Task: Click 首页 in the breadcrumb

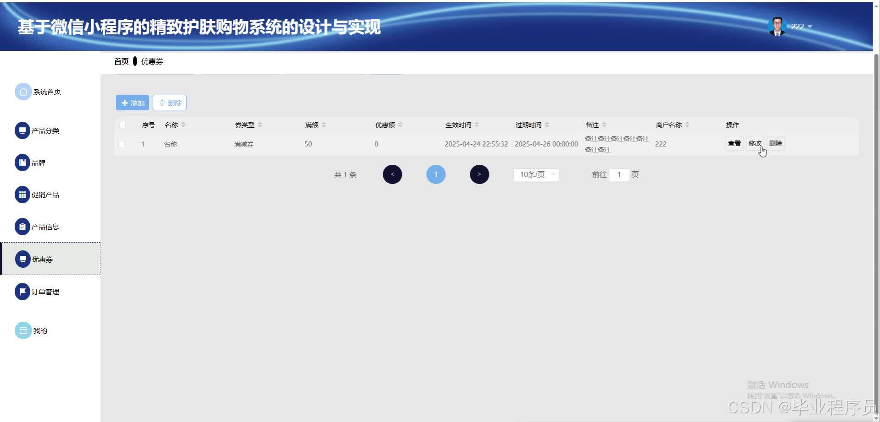Action: click(121, 61)
